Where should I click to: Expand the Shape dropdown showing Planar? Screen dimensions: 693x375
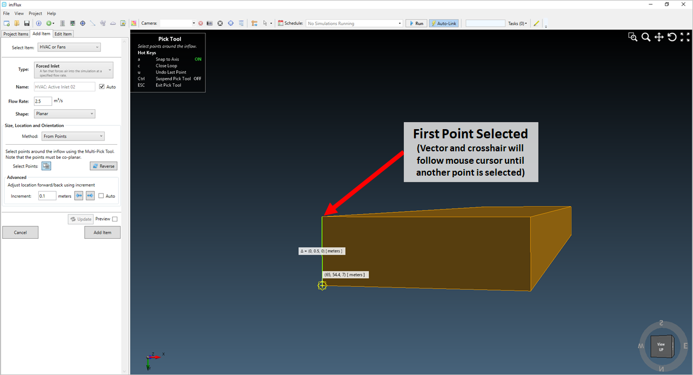coord(64,114)
